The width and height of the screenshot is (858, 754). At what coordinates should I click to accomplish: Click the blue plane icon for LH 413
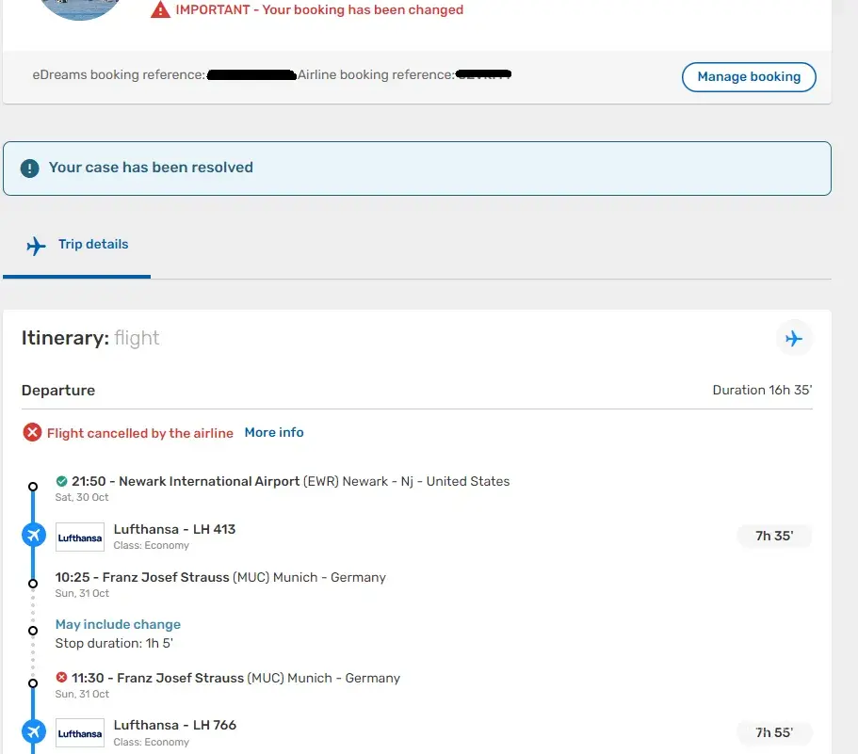tap(33, 535)
